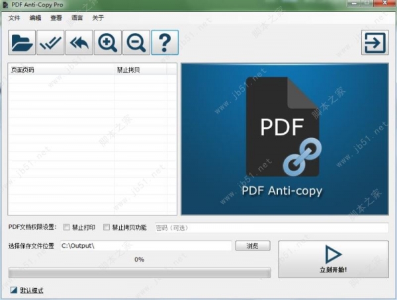Click the PDF Anti-Copy Pro title icon
This screenshot has width=397, height=300.
[5, 5]
